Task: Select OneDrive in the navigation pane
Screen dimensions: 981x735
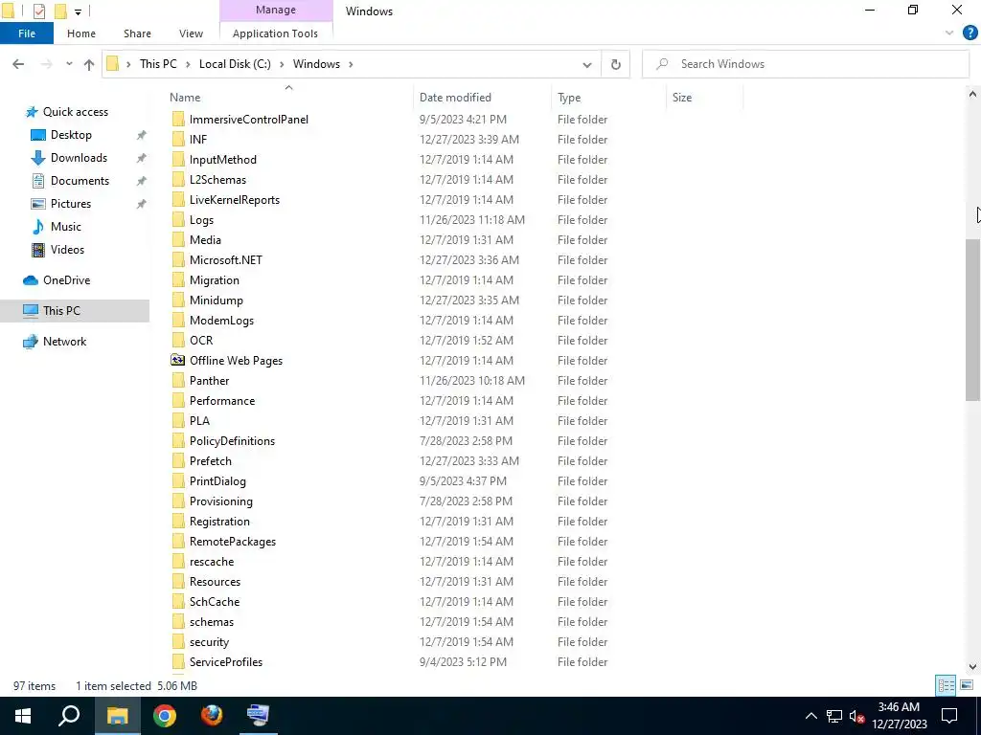Action: tap(66, 280)
